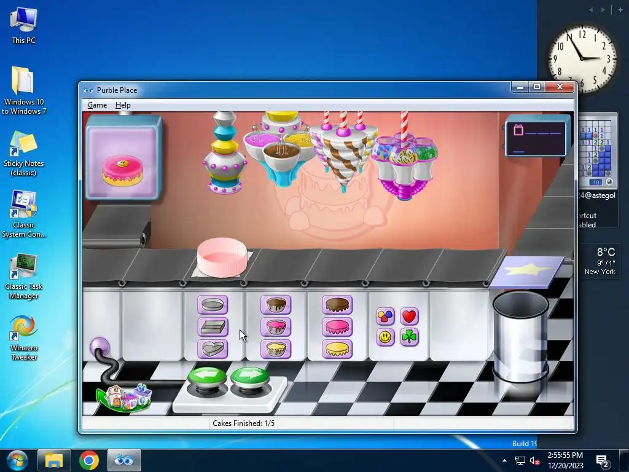Move conveyor belt right with green arrow
This screenshot has height=472, width=629.
[x=250, y=378]
